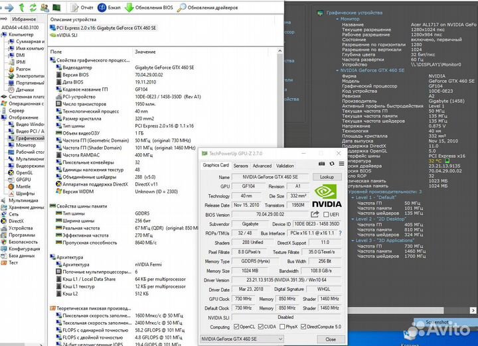The width and height of the screenshot is (478, 346).
Task: Click the Close button in GPU-Z
Action: [x=331, y=339]
